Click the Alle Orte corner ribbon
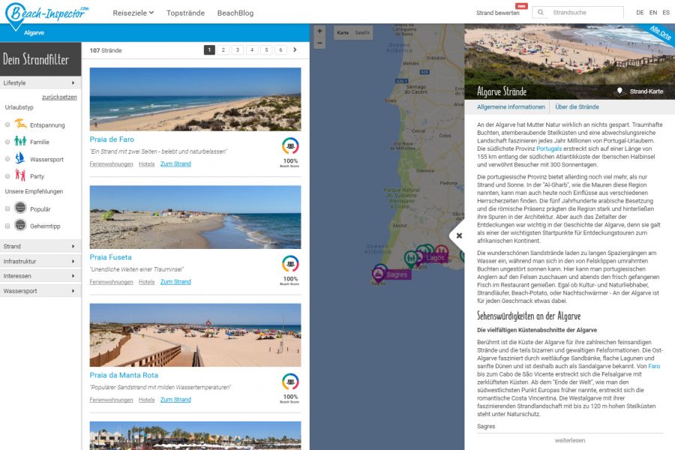 click(660, 33)
